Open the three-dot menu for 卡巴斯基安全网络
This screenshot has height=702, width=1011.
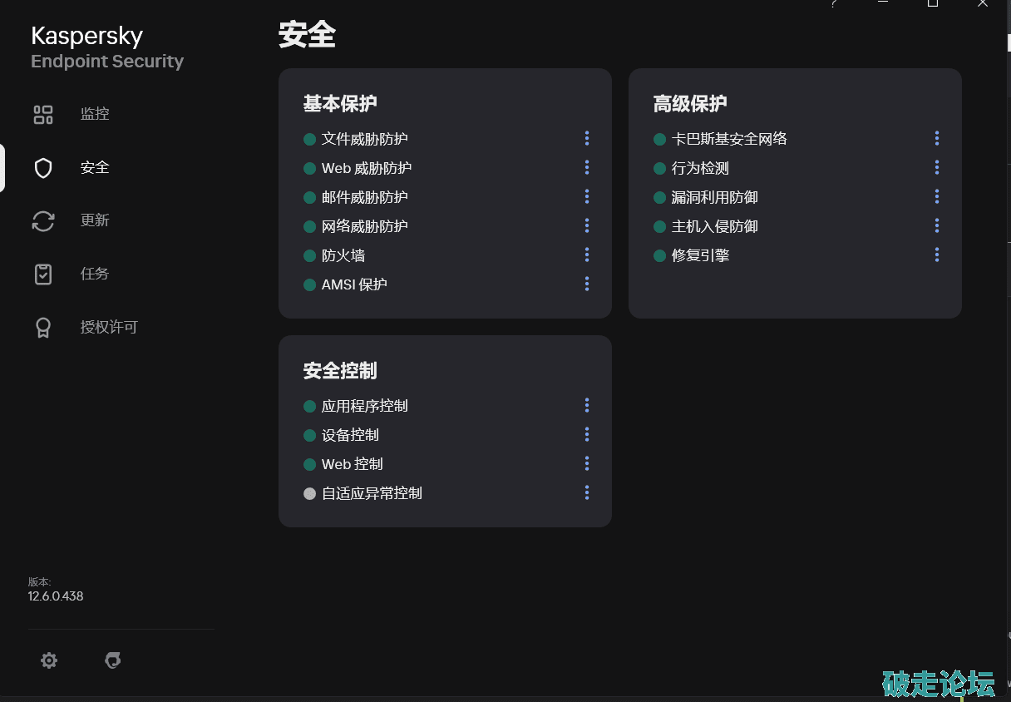tap(937, 139)
